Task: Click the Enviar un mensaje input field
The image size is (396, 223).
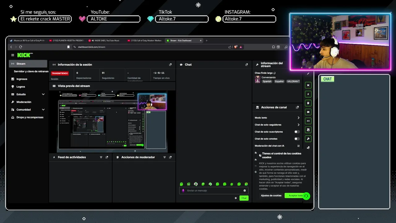Action: point(213,190)
